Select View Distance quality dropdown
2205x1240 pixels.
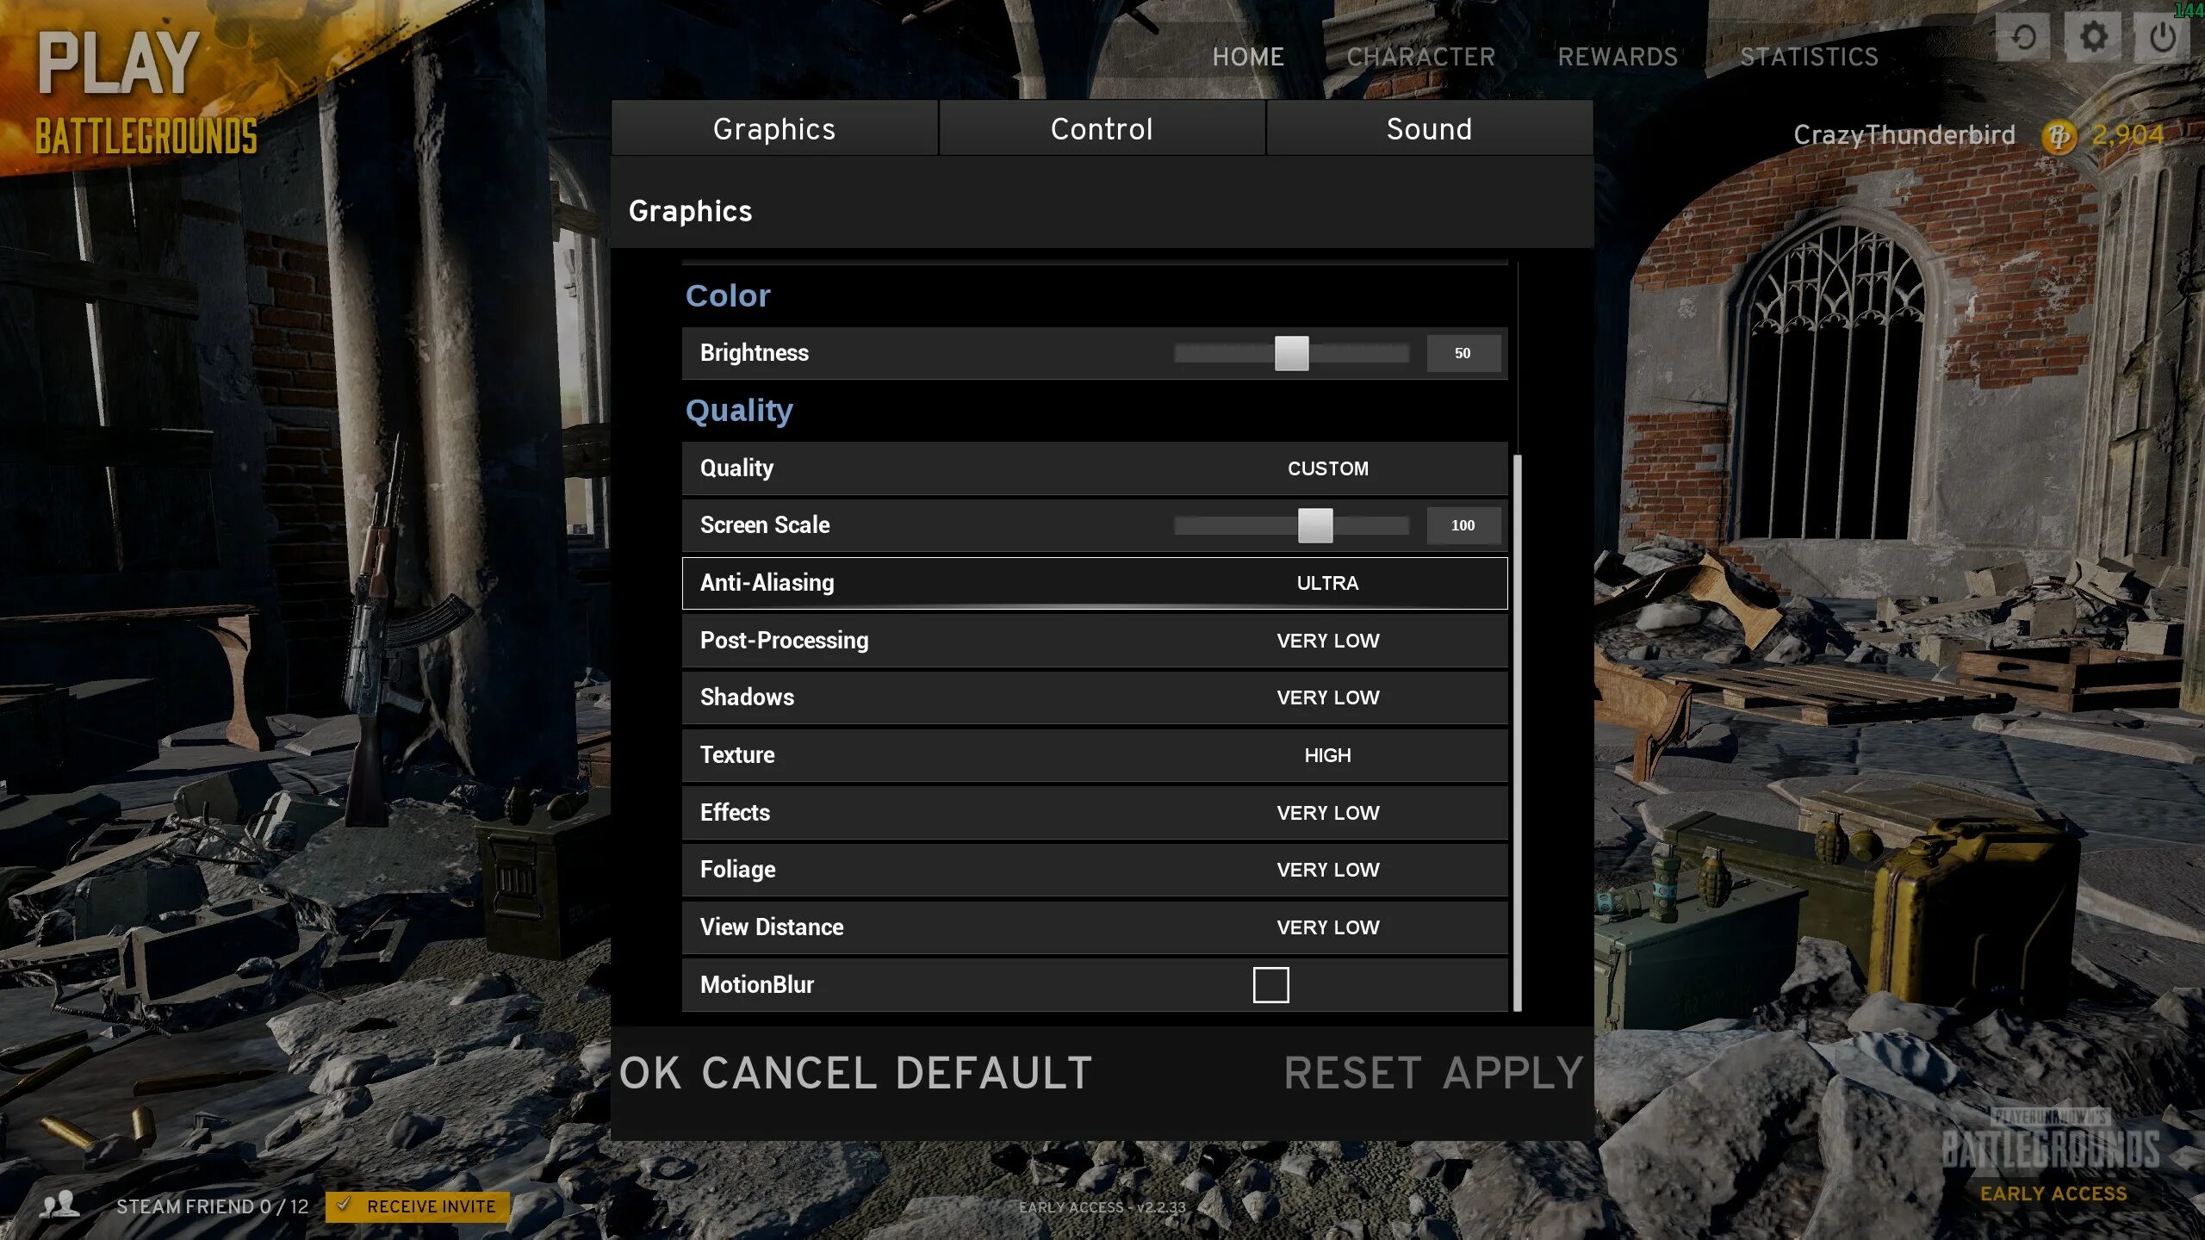[x=1328, y=927]
